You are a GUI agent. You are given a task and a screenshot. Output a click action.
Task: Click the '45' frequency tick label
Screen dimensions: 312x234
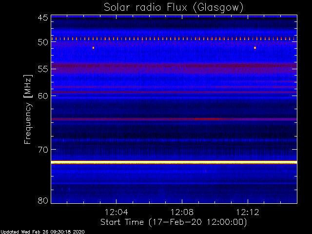tap(43, 18)
